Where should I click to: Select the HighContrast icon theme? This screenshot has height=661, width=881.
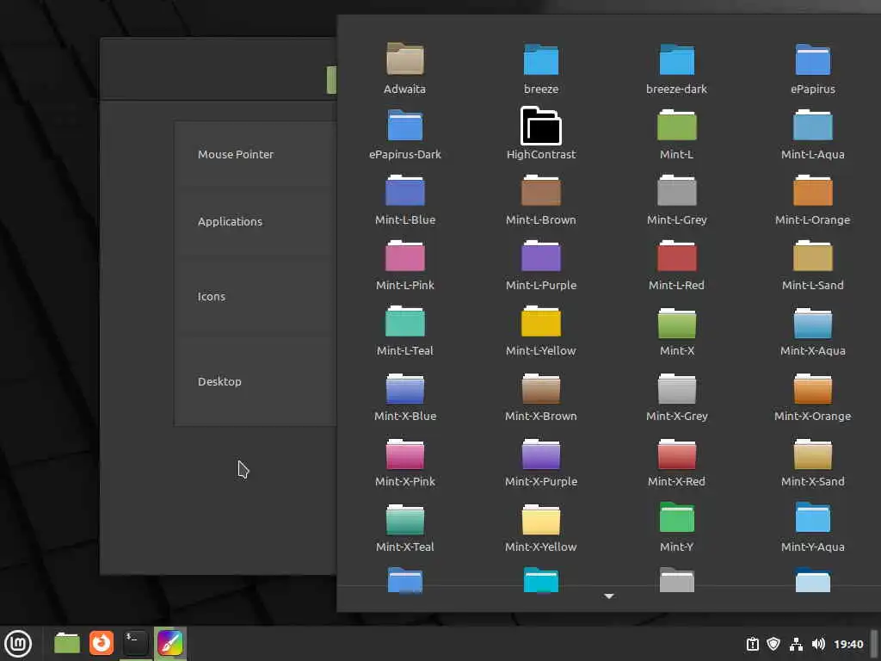pos(540,133)
